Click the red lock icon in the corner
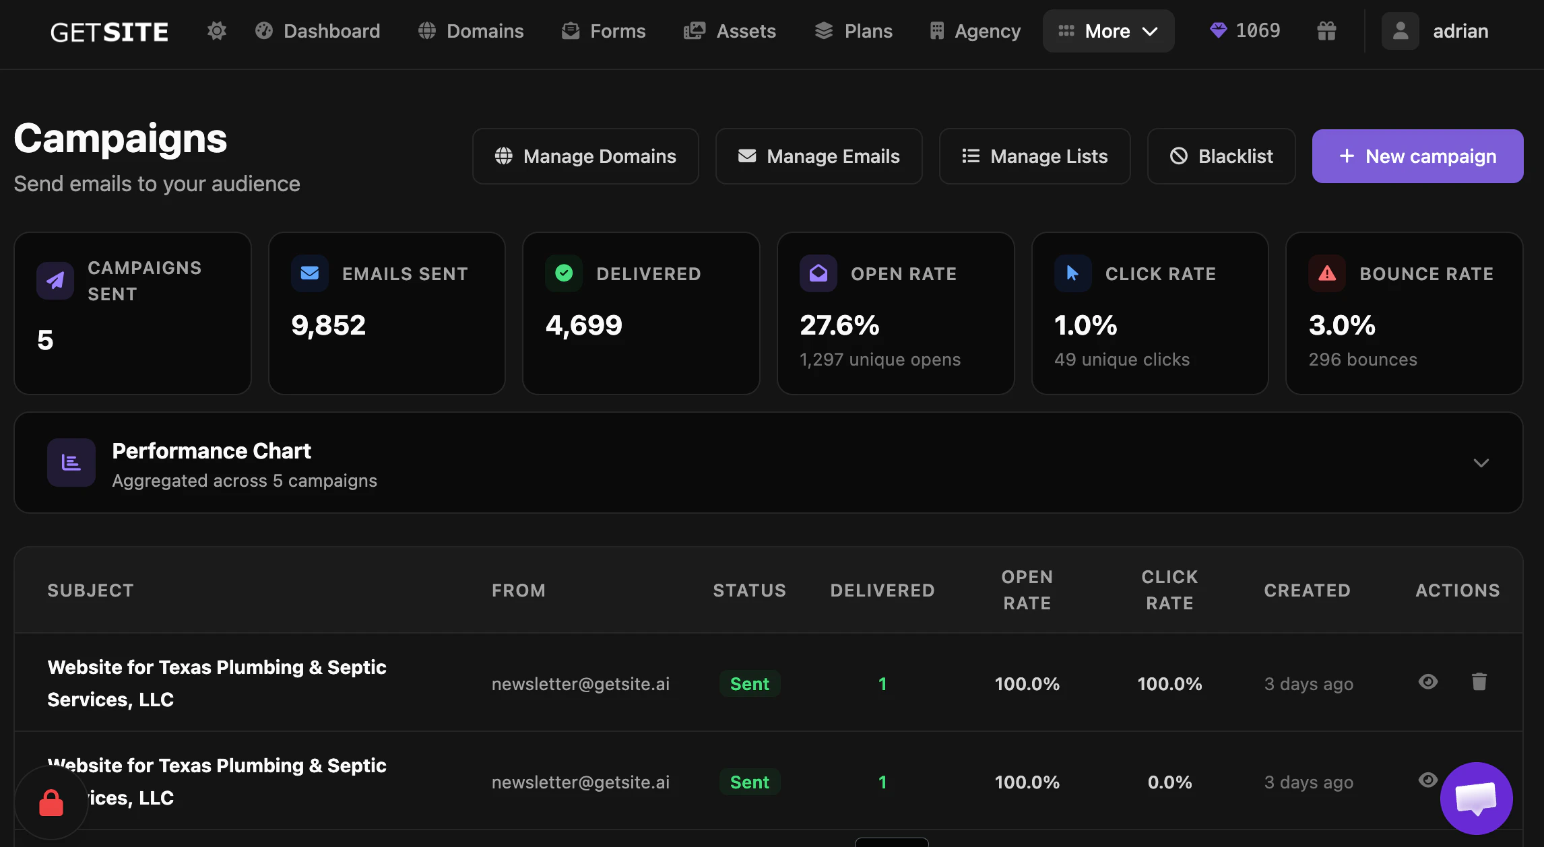Screen dimensions: 1544x847 coord(51,801)
